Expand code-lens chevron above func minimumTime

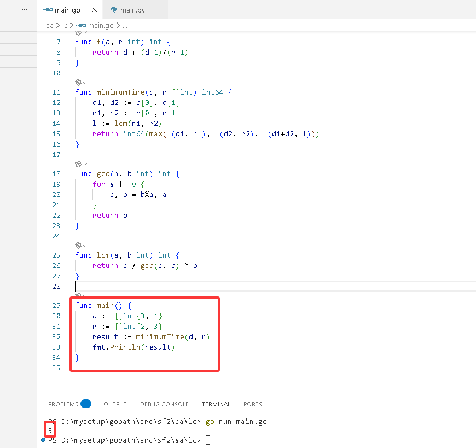click(85, 83)
